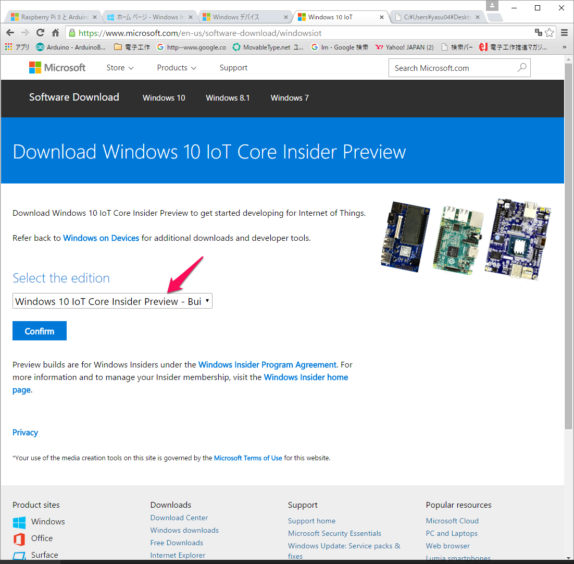
Task: Open the Im - Google 検索 bookmark
Action: (340, 47)
